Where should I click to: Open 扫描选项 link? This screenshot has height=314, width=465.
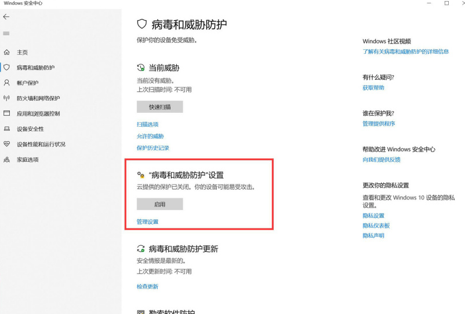147,124
